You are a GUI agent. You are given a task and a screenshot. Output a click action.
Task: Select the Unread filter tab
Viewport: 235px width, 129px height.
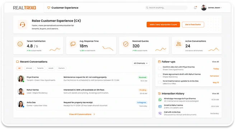point(29,68)
